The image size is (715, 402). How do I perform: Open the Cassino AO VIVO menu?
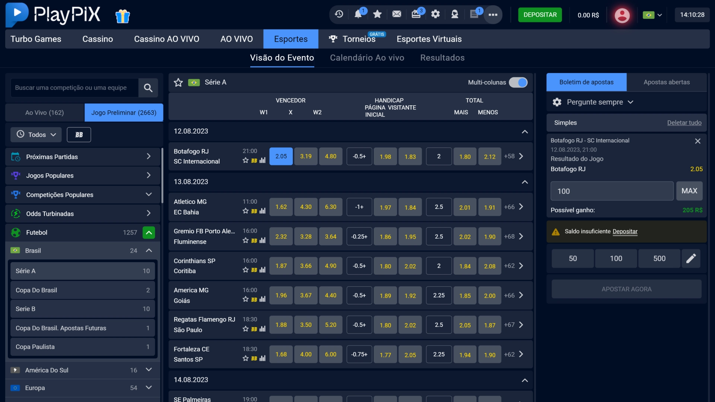pyautogui.click(x=166, y=39)
